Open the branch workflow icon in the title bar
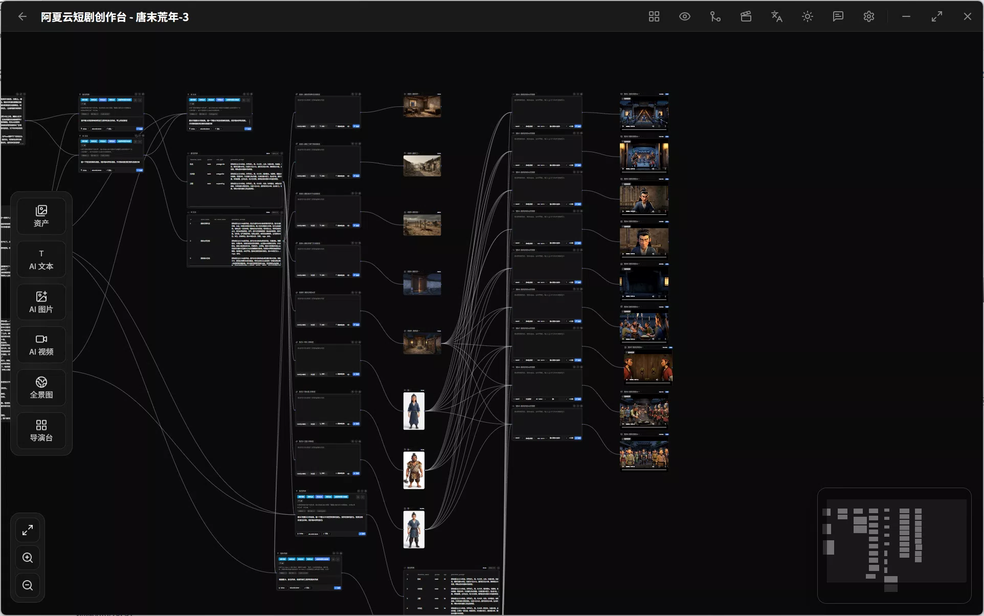 (x=715, y=16)
